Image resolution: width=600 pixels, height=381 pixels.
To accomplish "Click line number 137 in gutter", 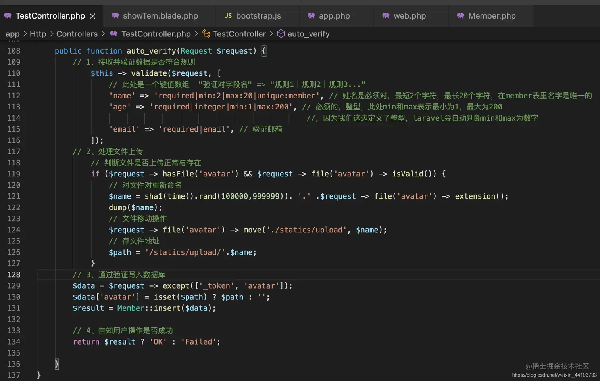I will 13,375.
